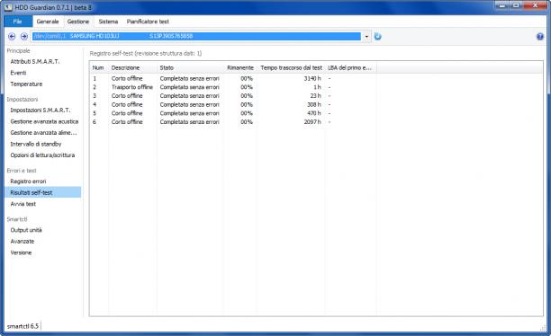This screenshot has height=336, width=551.
Task: Open Output unità under Smartctl
Action: [x=26, y=230]
